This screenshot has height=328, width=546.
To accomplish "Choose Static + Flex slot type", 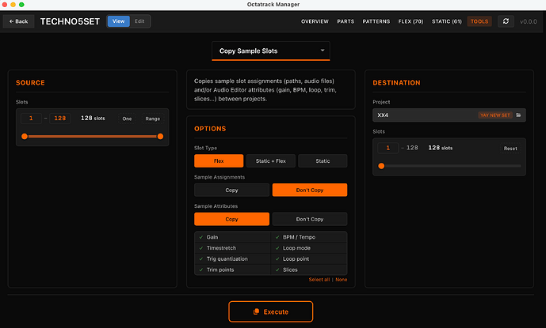I will click(x=270, y=161).
